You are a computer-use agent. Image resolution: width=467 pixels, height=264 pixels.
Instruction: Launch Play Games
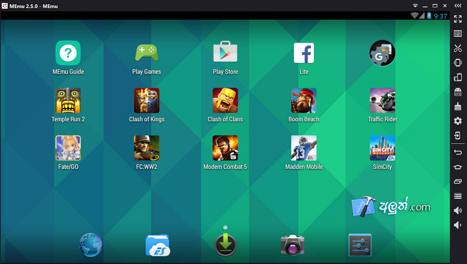pos(147,53)
